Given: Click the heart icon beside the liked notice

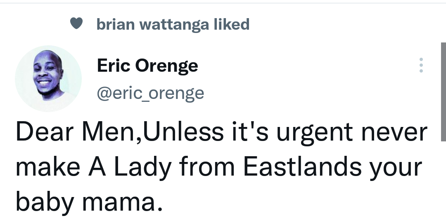Looking at the screenshot, I should click(76, 24).
